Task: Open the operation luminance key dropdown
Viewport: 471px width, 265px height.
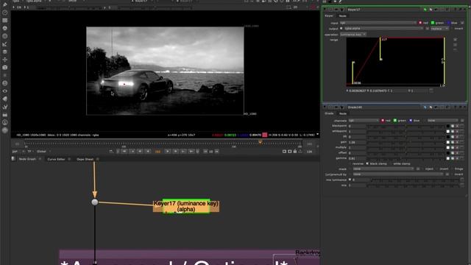Action: [353, 35]
